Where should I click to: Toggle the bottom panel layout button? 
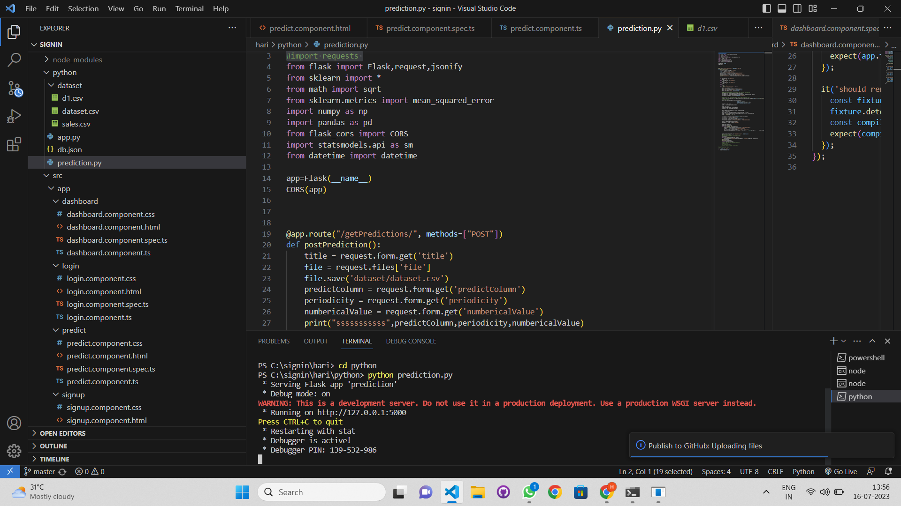(x=782, y=8)
